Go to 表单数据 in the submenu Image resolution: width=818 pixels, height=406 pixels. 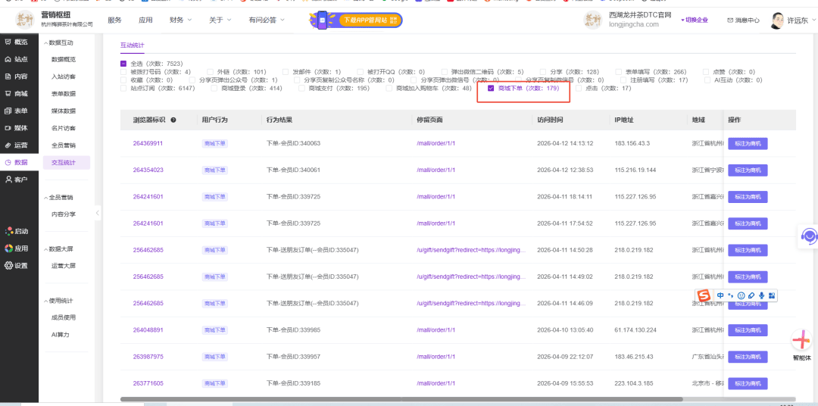click(x=64, y=94)
